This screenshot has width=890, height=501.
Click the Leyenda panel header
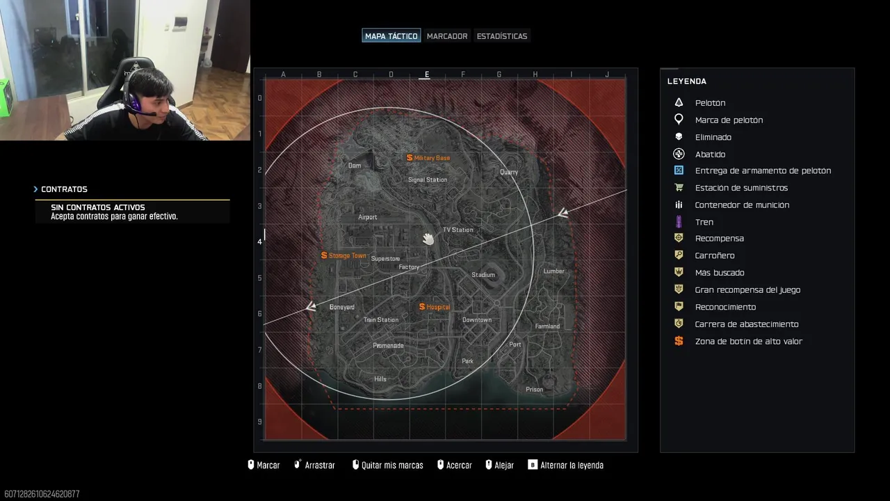click(687, 81)
